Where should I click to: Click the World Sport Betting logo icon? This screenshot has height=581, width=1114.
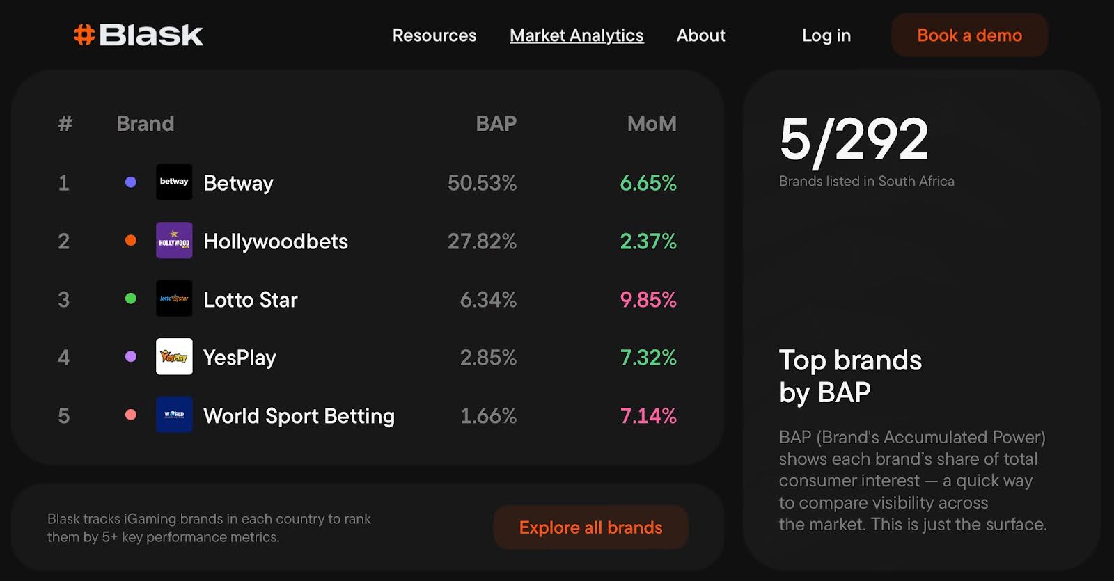point(174,415)
